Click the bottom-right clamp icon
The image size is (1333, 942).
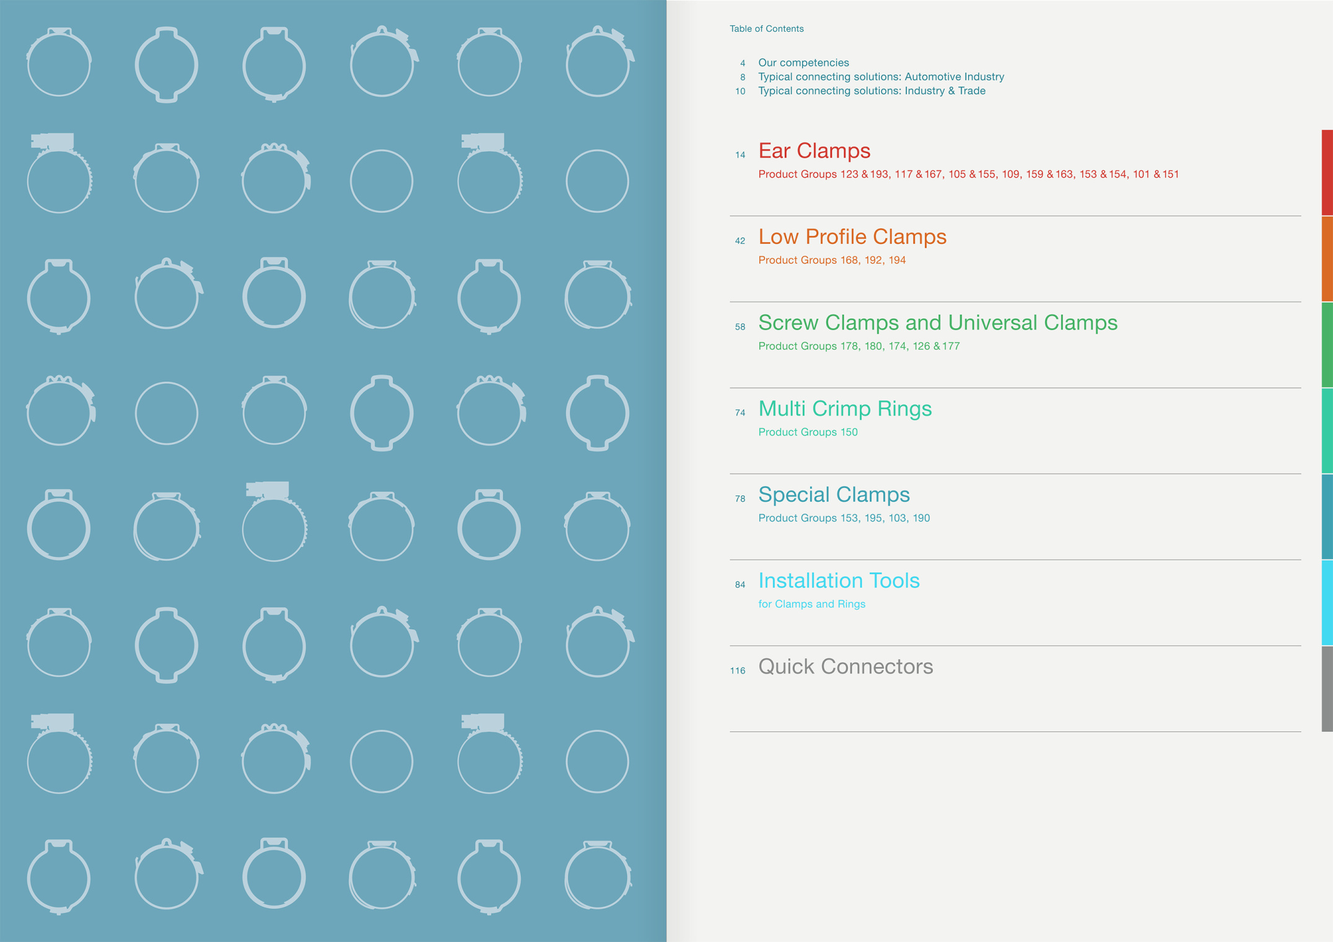tap(598, 875)
